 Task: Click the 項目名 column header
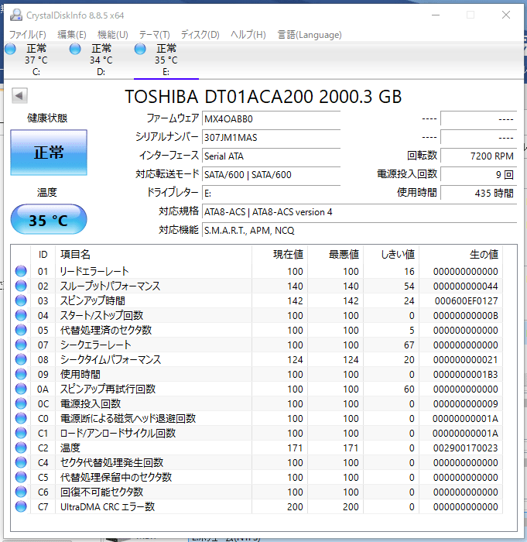(x=153, y=255)
